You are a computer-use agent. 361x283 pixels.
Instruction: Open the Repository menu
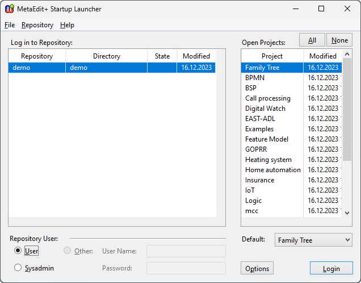(x=37, y=25)
